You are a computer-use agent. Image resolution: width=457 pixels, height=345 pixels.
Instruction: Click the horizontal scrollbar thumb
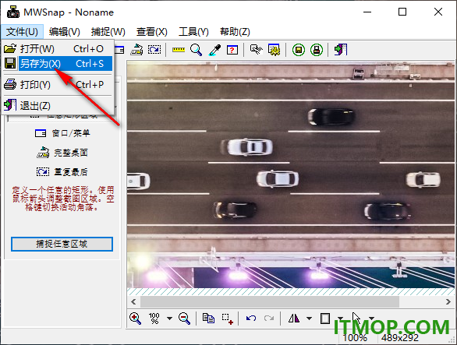tap(270, 301)
